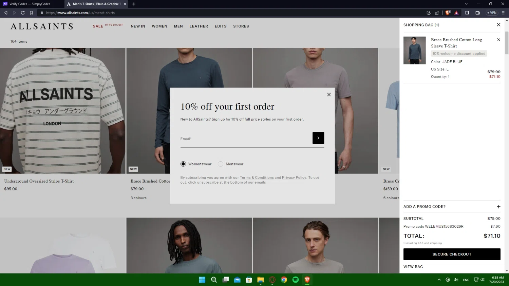509x286 pixels.
Task: Open the Mail app from taskbar
Action: coord(237,280)
